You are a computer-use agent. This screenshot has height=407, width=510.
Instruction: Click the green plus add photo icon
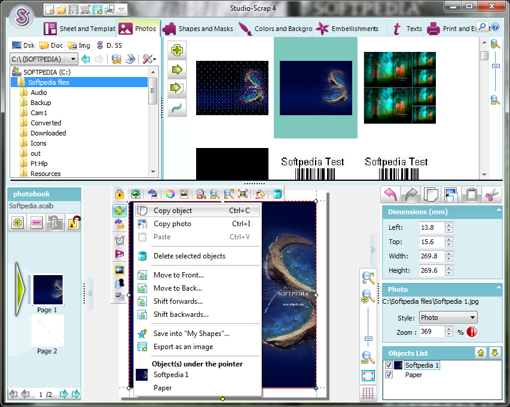(177, 50)
